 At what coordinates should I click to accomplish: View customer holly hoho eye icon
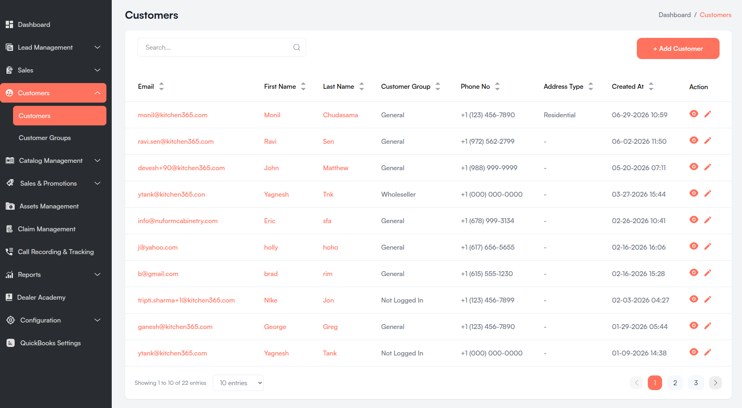(x=694, y=246)
